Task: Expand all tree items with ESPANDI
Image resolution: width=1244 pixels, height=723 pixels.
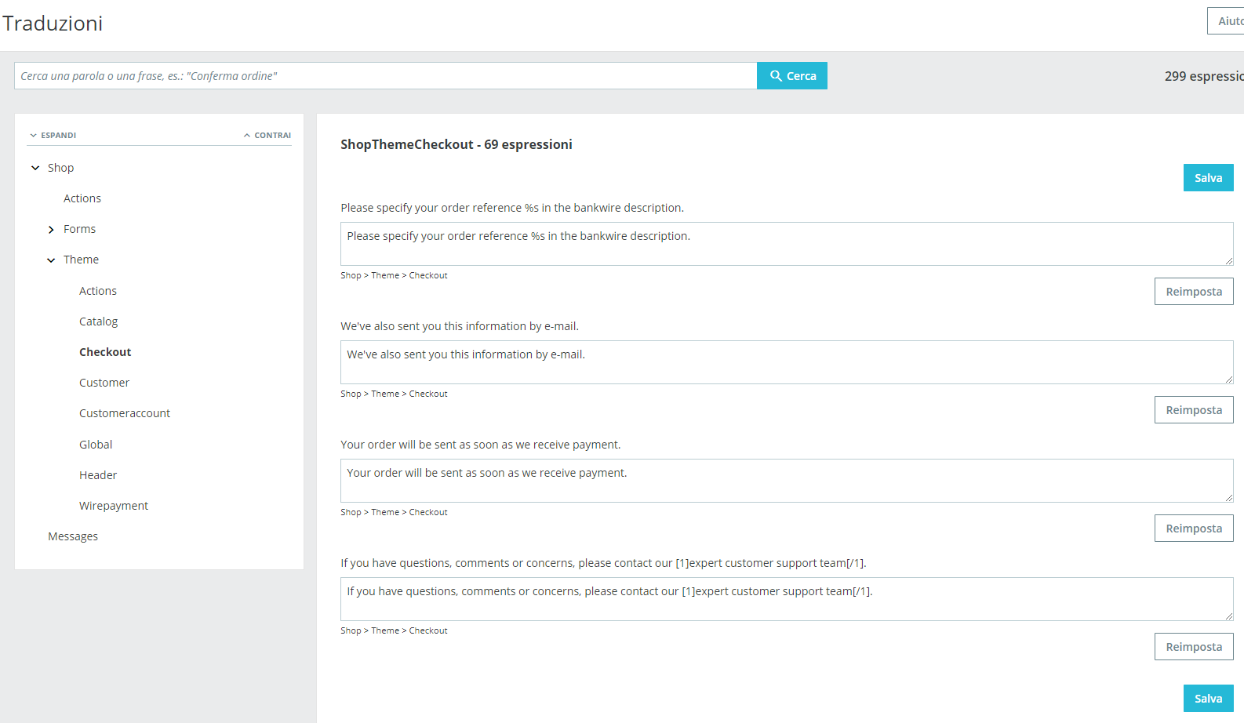Action: point(53,135)
